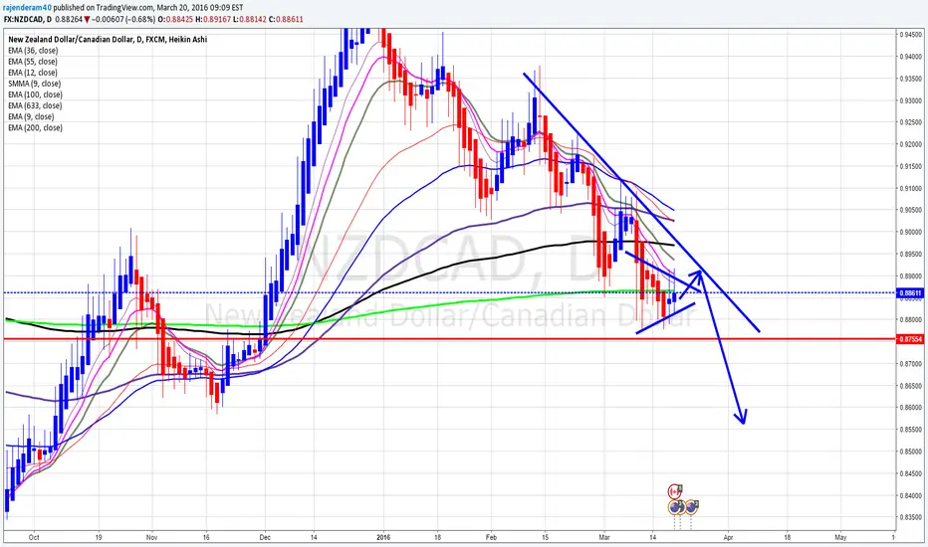Click the May label on the time axis

(840, 537)
